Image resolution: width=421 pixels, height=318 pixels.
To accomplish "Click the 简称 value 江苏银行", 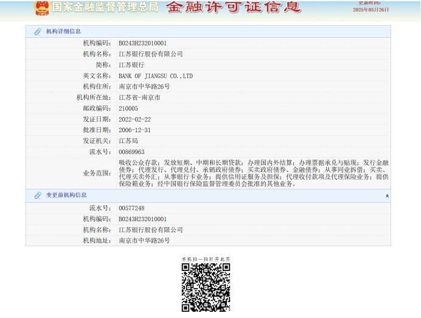I will (x=131, y=65).
